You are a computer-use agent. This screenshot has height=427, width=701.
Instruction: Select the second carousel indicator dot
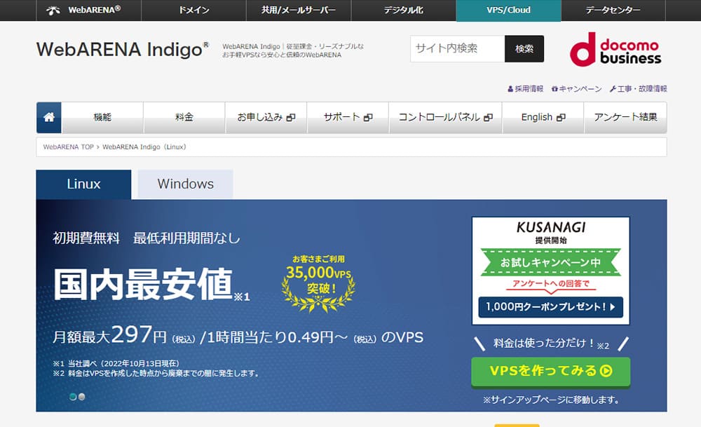coord(81,397)
